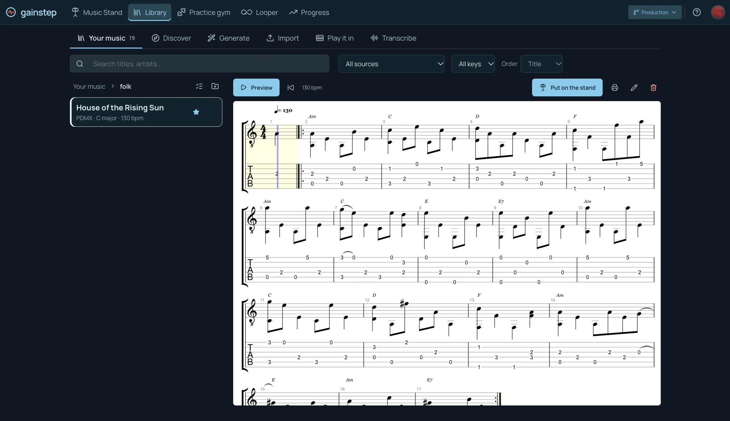Click the search magnifier icon
Image resolution: width=730 pixels, height=421 pixels.
click(80, 64)
